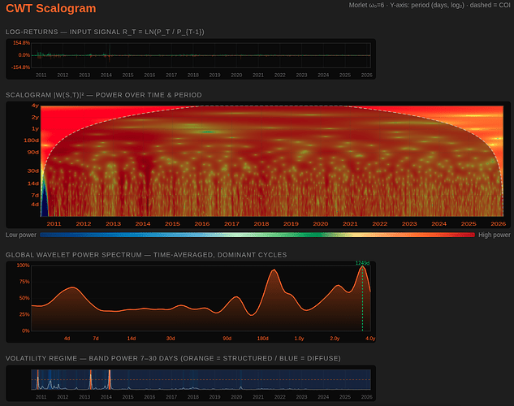This screenshot has width=514, height=406.
Task: Click the orange 2014 spike in volatility regime
Action: click(x=110, y=379)
